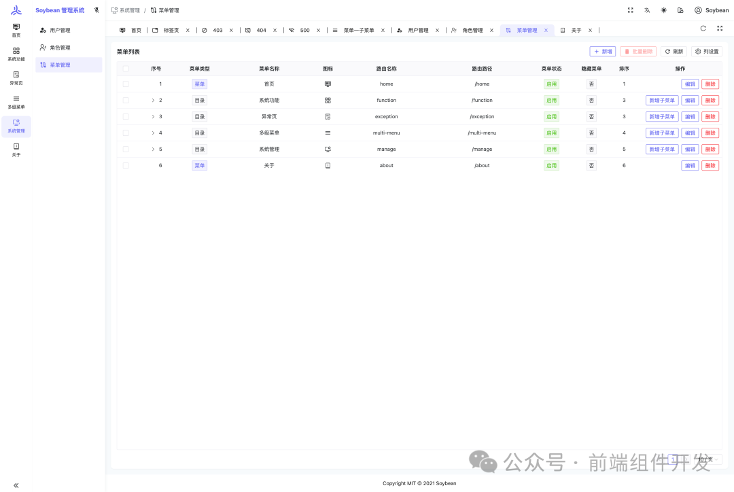734x492 pixels.
Task: Open the theme configuration icon
Action: point(680,10)
